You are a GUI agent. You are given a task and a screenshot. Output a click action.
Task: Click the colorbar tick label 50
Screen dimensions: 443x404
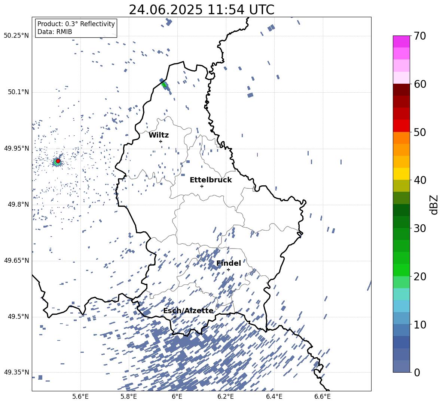tap(420, 132)
